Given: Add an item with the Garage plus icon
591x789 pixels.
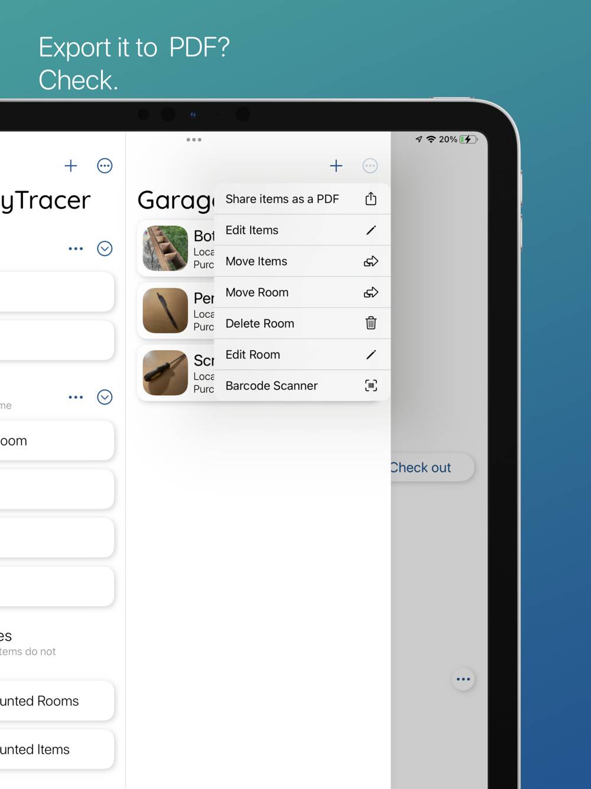Looking at the screenshot, I should click(x=336, y=166).
